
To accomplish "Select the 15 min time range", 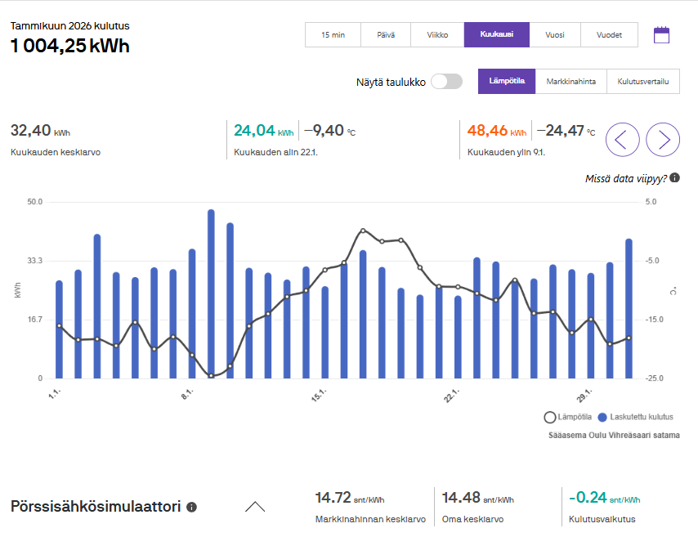I will coord(333,35).
